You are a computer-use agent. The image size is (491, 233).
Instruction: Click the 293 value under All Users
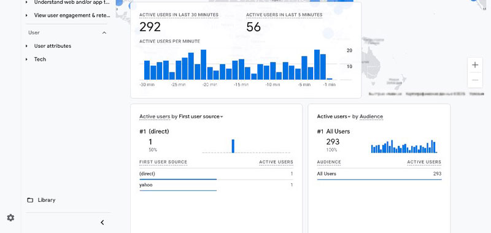[x=333, y=142]
